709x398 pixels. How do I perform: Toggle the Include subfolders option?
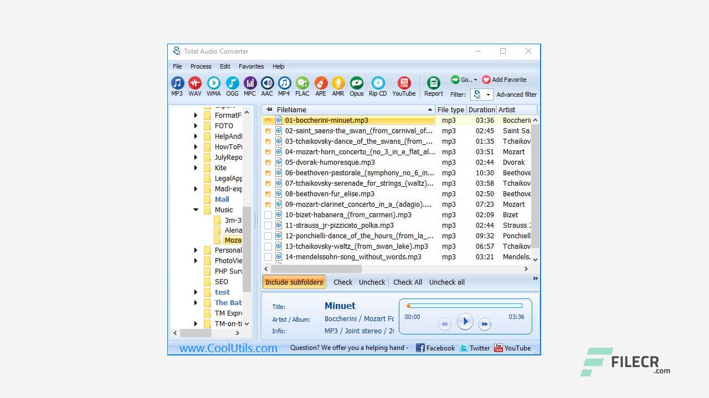pos(294,282)
